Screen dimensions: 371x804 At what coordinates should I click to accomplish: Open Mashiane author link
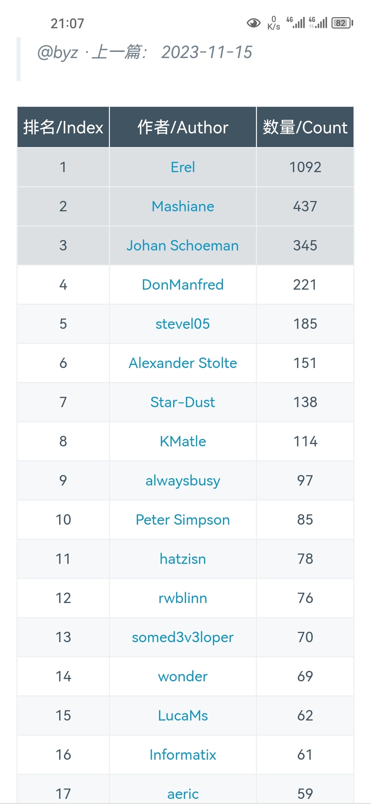click(183, 206)
